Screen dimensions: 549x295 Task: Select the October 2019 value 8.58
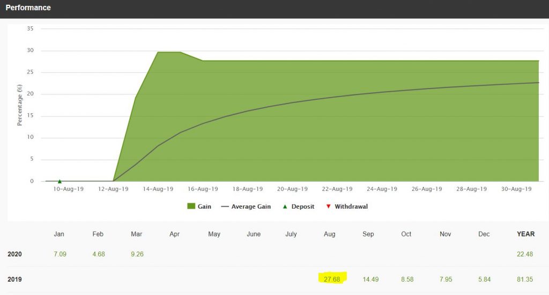point(407,279)
